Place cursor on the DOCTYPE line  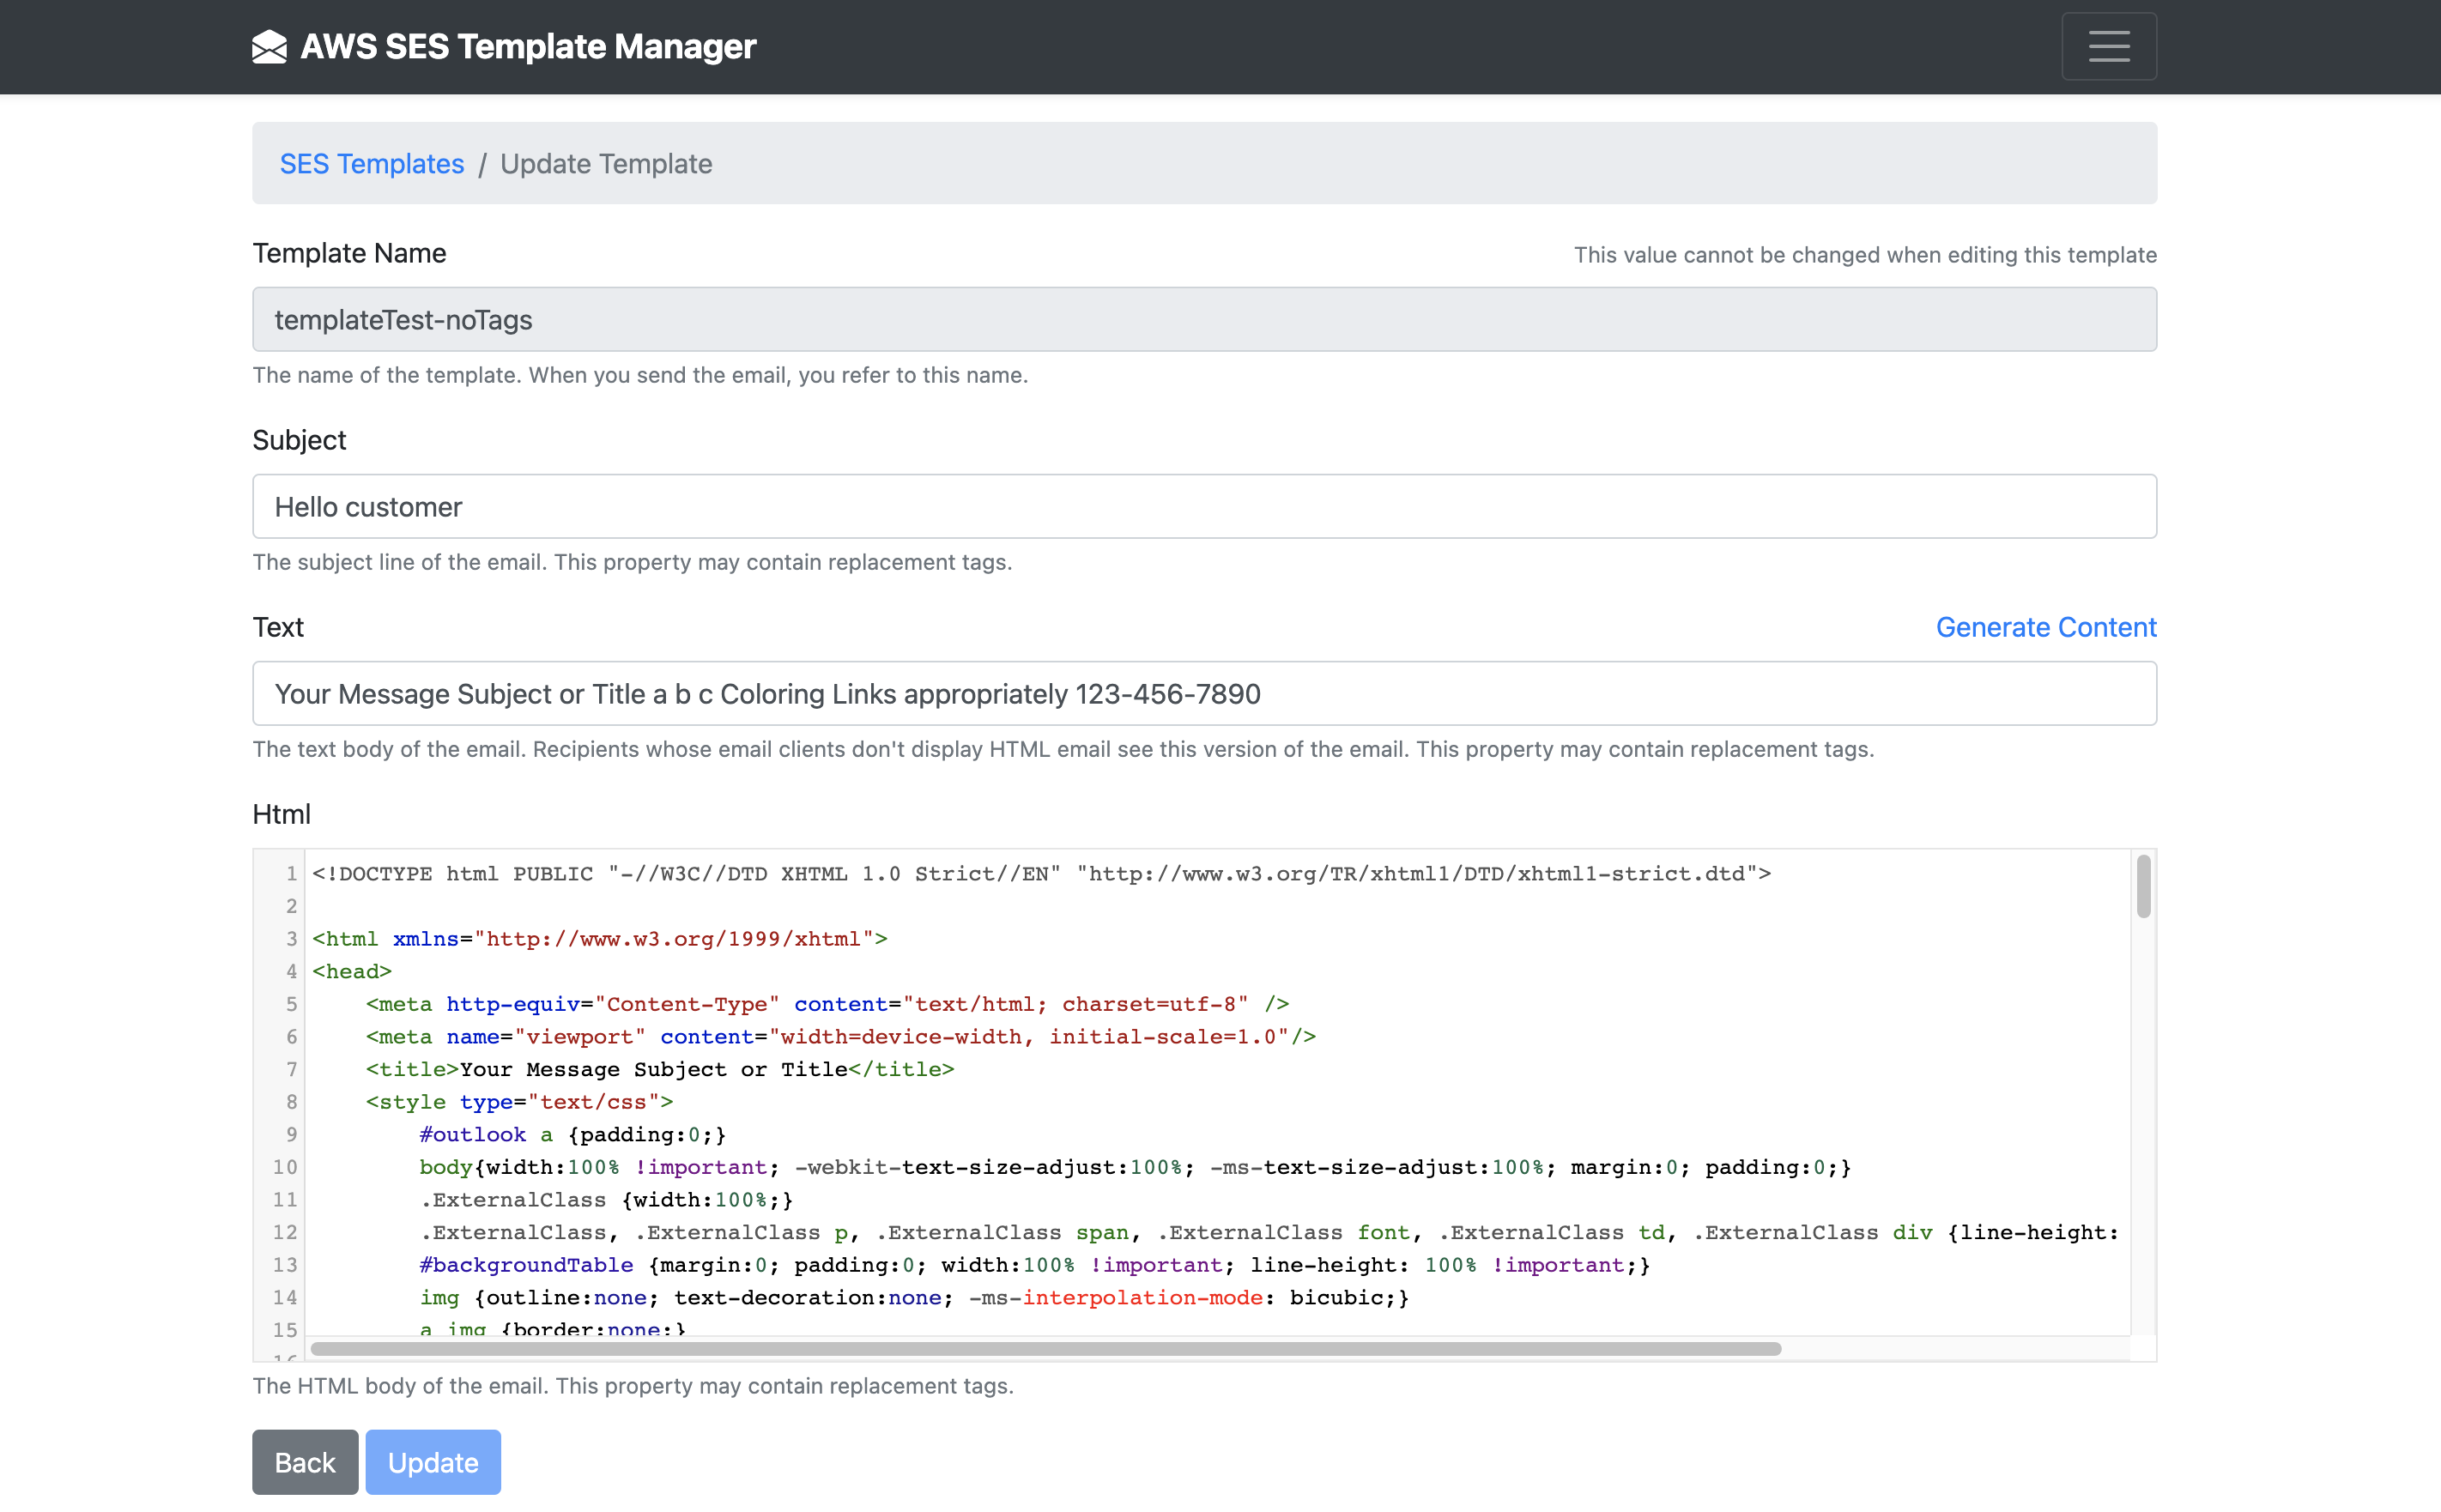(1040, 874)
